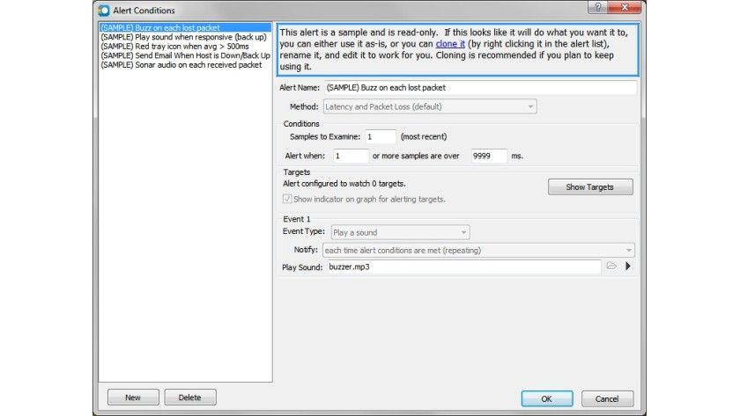Open the help question mark in title bar
The width and height of the screenshot is (740, 416).
[x=598, y=7]
